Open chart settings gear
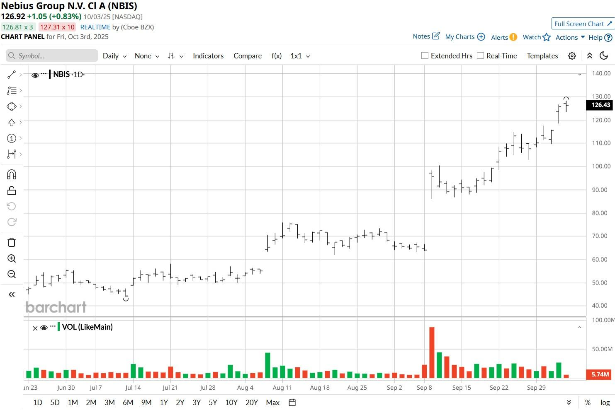615x410 pixels. pos(572,56)
